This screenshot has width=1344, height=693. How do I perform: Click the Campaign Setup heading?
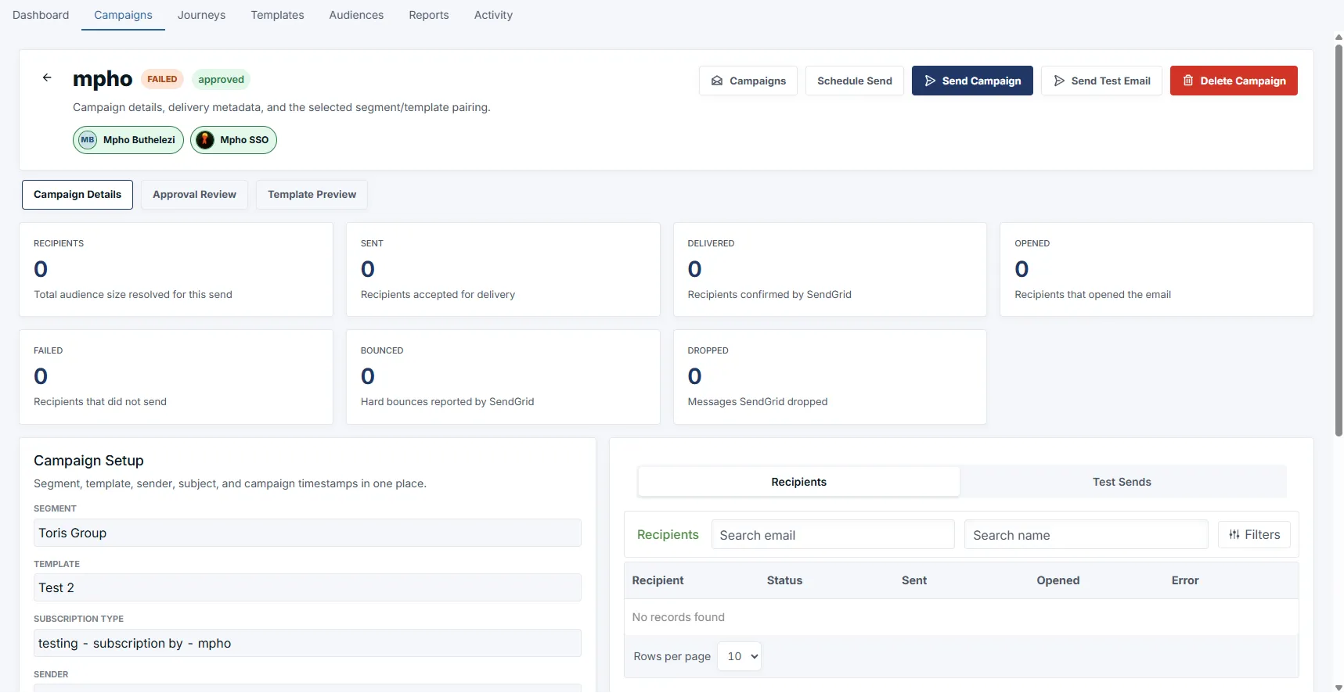pos(88,461)
